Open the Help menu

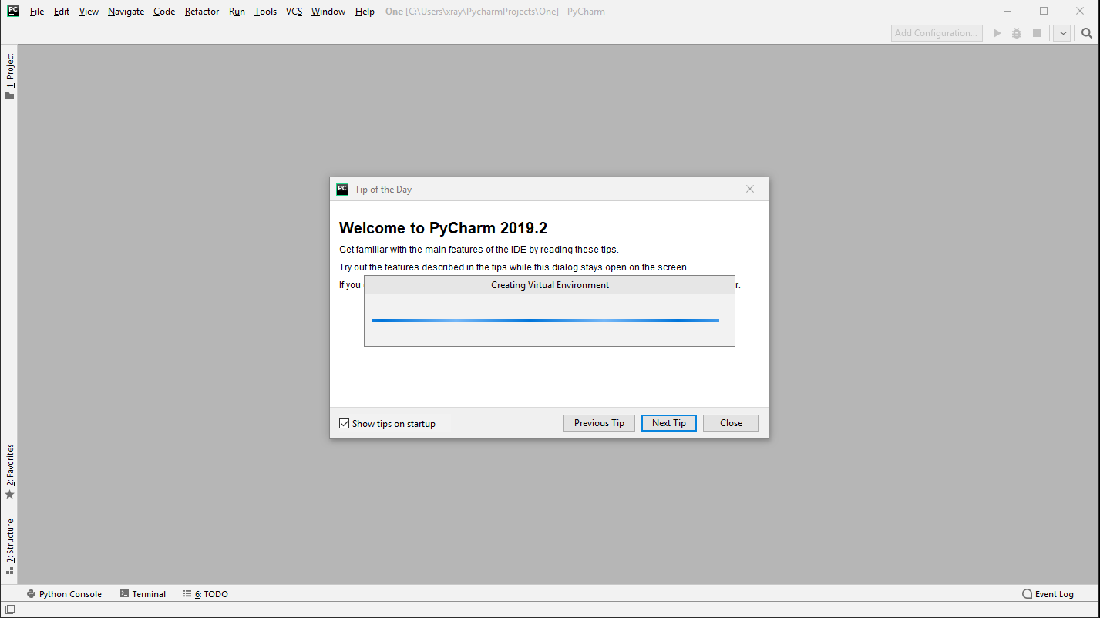365,12
